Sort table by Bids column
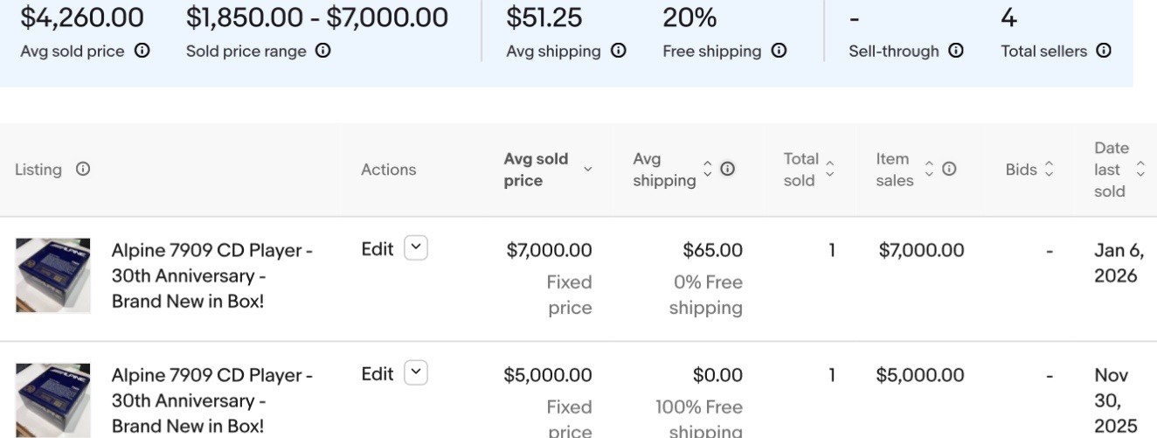The width and height of the screenshot is (1157, 438). pos(1029,170)
